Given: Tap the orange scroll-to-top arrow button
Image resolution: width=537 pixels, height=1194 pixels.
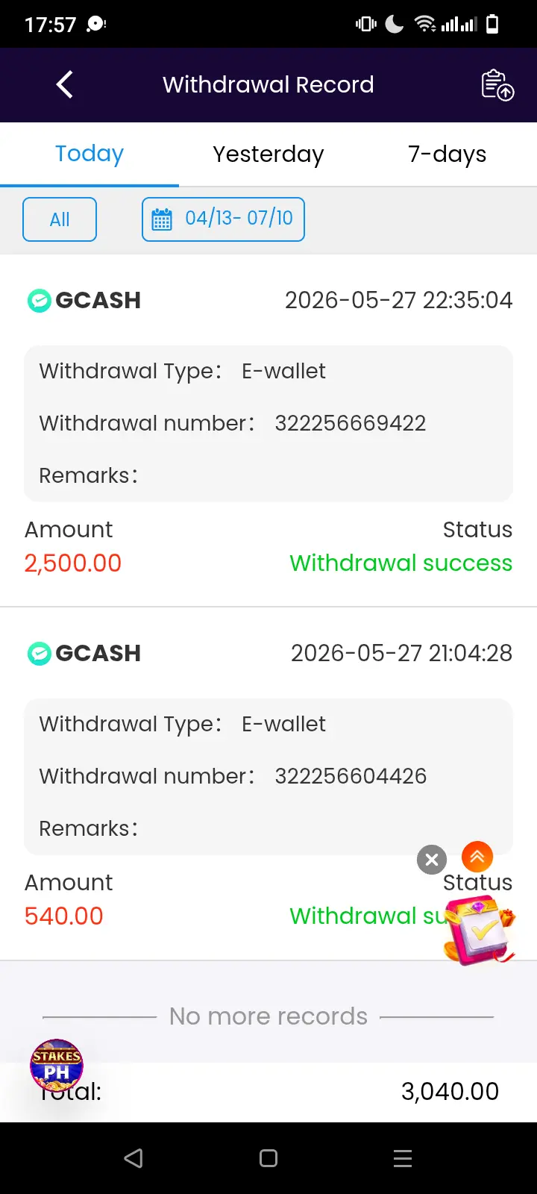Looking at the screenshot, I should pyautogui.click(x=477, y=857).
